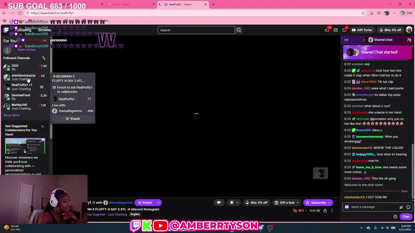Open the browser profile avatar
Screen dimensions: 415x233
coord(386,13)
